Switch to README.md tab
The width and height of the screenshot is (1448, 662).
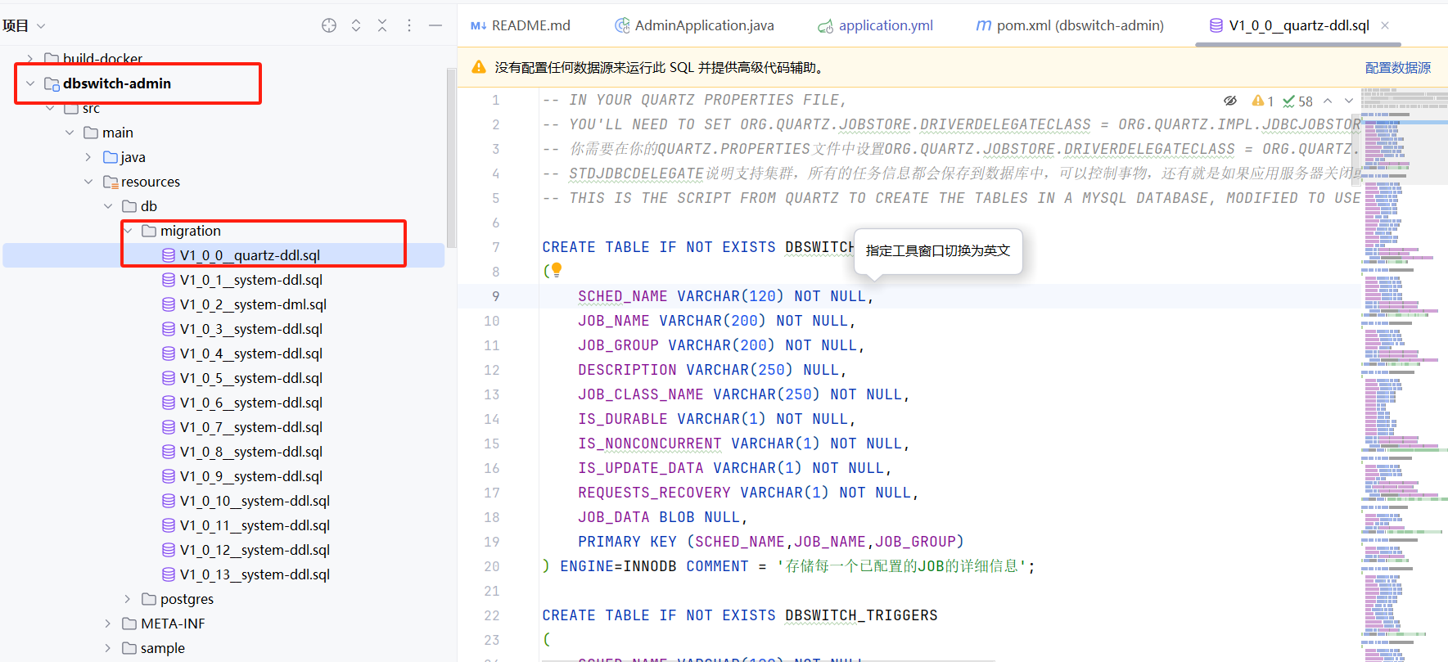pyautogui.click(x=521, y=25)
